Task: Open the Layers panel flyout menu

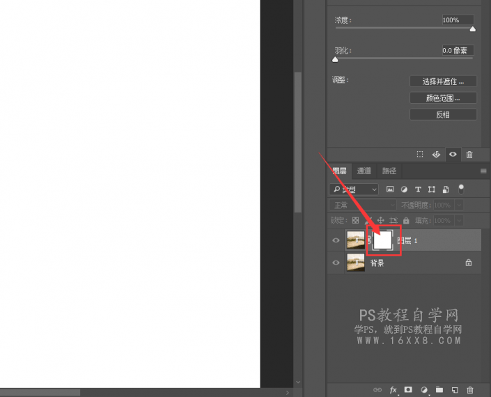Action: pyautogui.click(x=483, y=171)
